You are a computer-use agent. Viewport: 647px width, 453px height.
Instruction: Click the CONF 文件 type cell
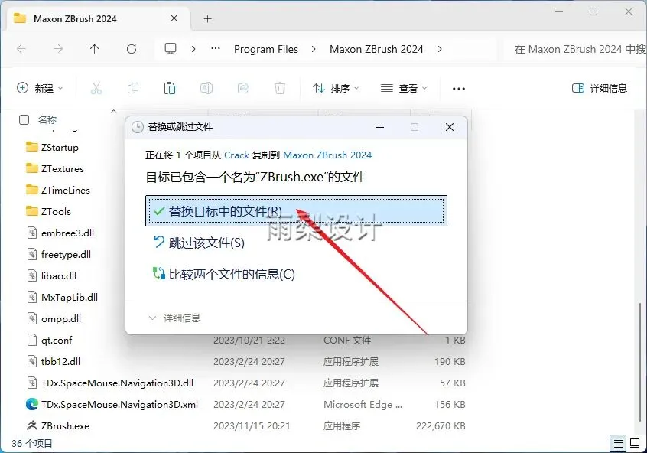click(347, 341)
